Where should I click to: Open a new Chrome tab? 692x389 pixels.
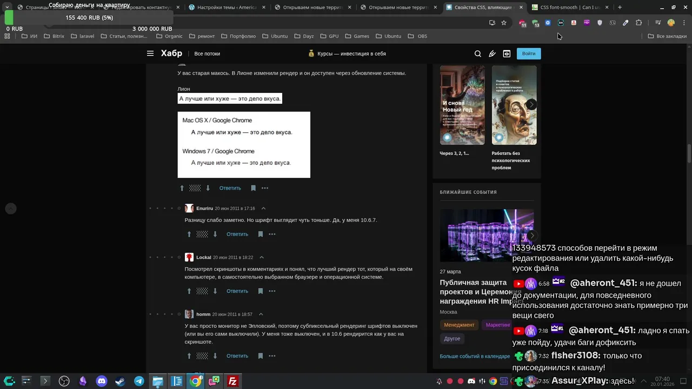[x=620, y=8]
